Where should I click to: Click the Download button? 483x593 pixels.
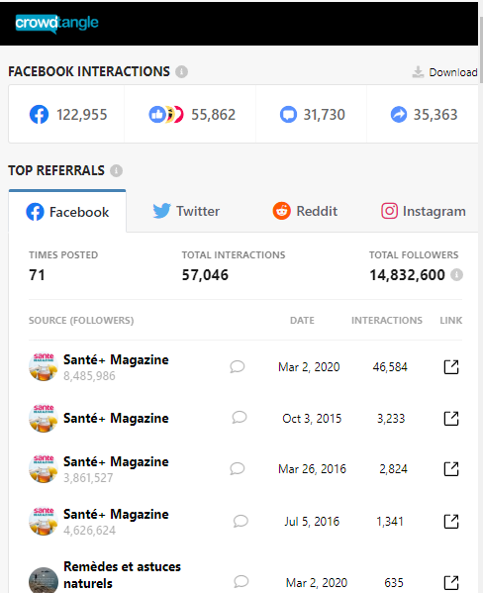[x=444, y=72]
